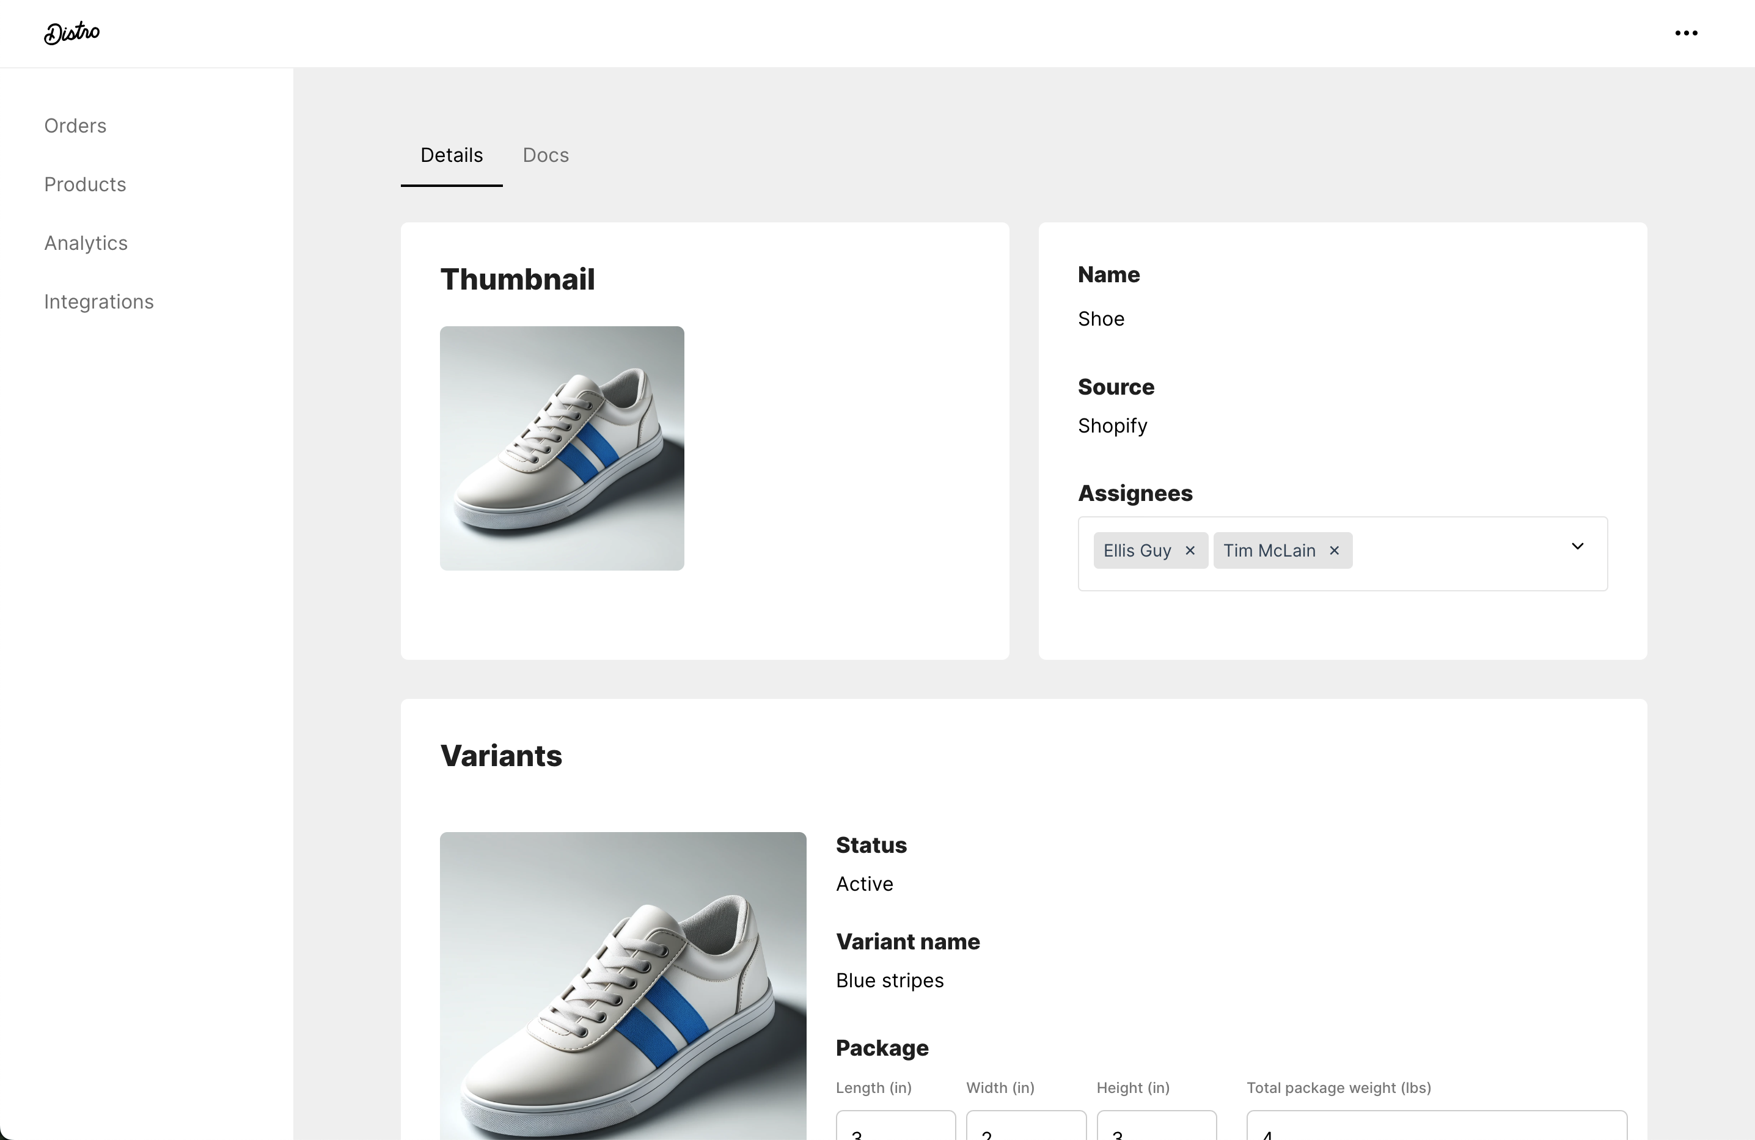
Task: Expand the Assignees dropdown chevron
Action: point(1577,546)
